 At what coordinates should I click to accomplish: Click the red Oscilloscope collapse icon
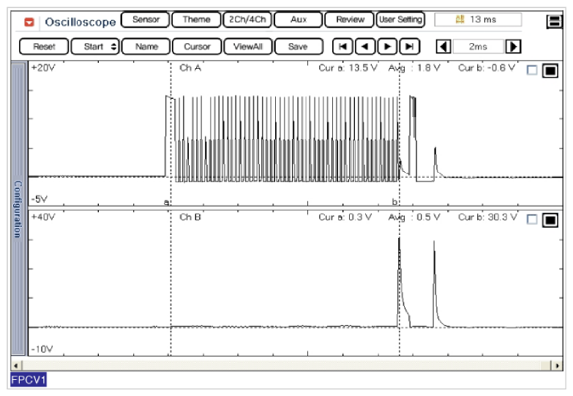(x=29, y=22)
